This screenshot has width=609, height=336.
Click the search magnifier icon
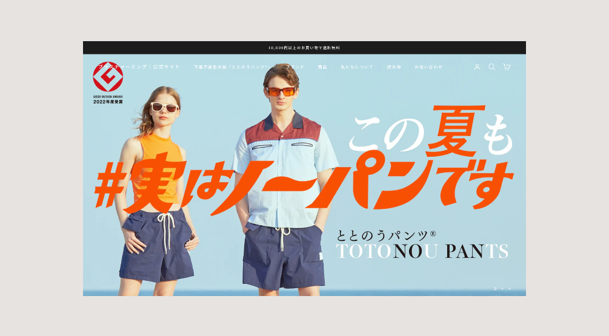click(492, 67)
